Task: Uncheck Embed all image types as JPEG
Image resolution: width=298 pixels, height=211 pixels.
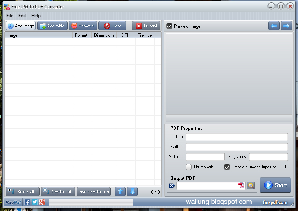Action: tap(227, 167)
